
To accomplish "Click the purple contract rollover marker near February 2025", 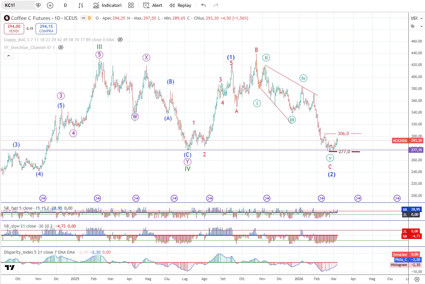I will click(97, 198).
